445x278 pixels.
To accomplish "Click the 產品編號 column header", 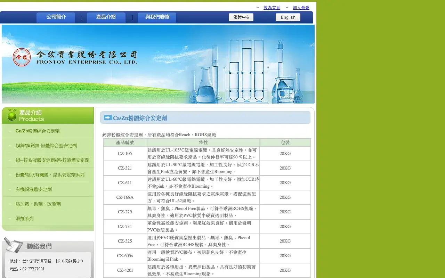I will point(125,142).
